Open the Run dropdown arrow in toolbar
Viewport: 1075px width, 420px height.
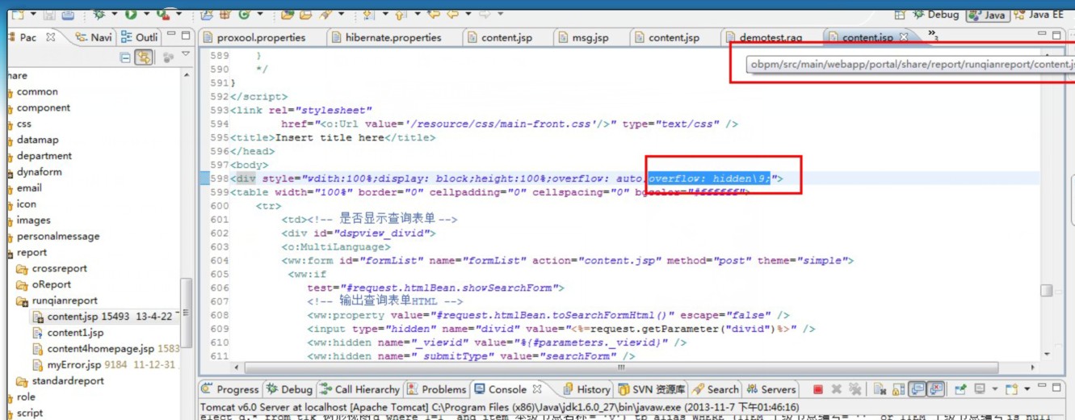146,15
